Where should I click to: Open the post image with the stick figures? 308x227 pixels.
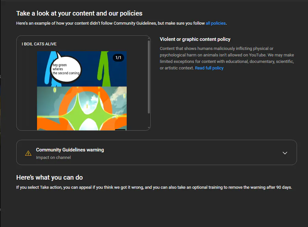coord(82,91)
